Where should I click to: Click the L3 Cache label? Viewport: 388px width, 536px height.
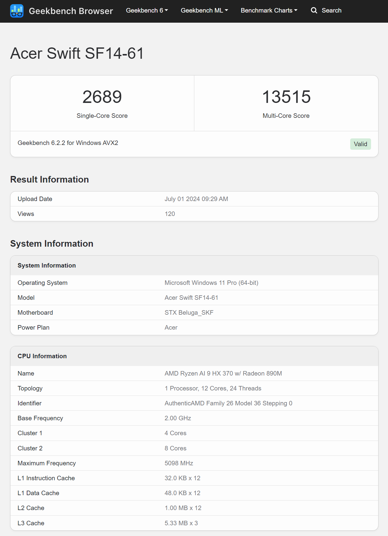click(31, 523)
